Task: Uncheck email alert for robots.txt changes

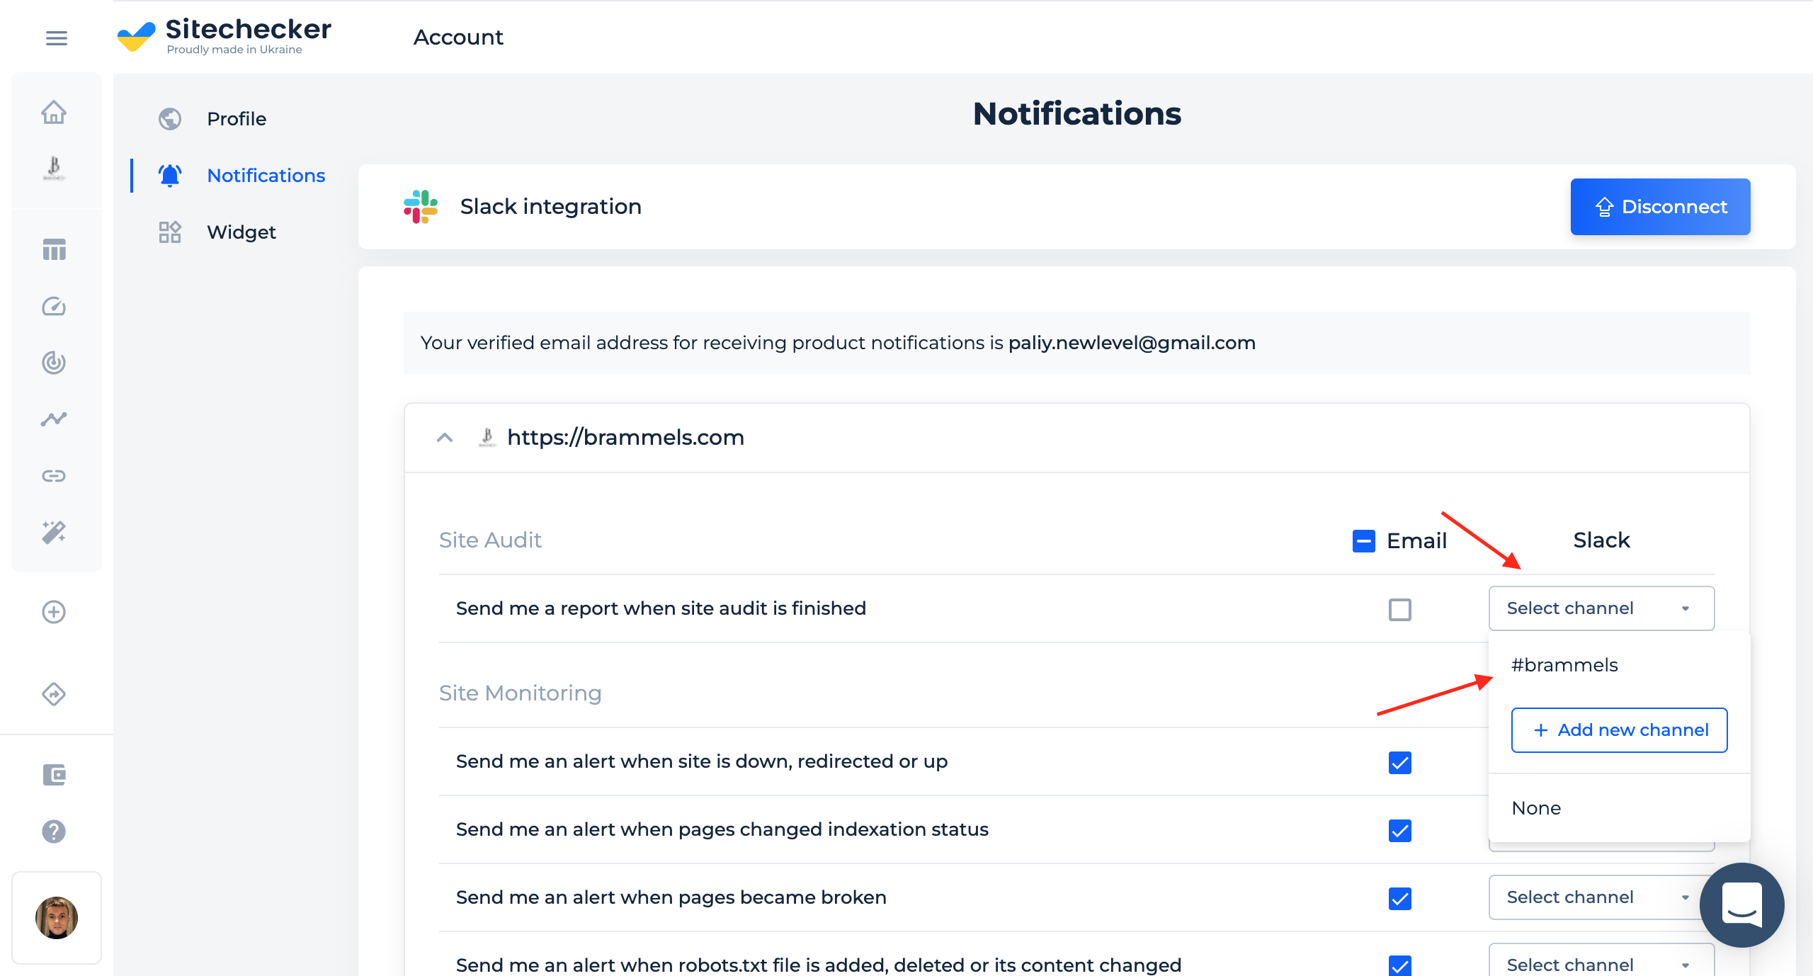Action: click(1400, 965)
